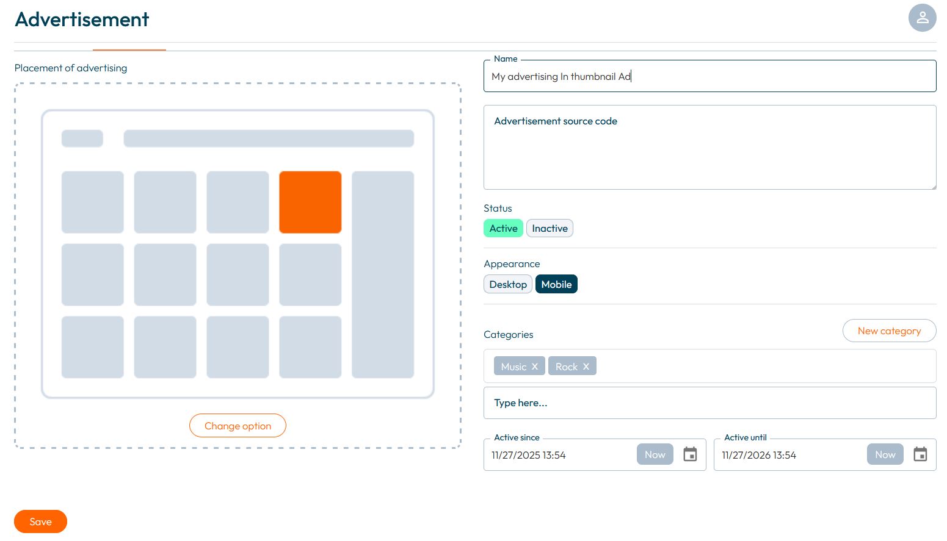Click the categories Type here field
The image size is (947, 541).
[709, 403]
